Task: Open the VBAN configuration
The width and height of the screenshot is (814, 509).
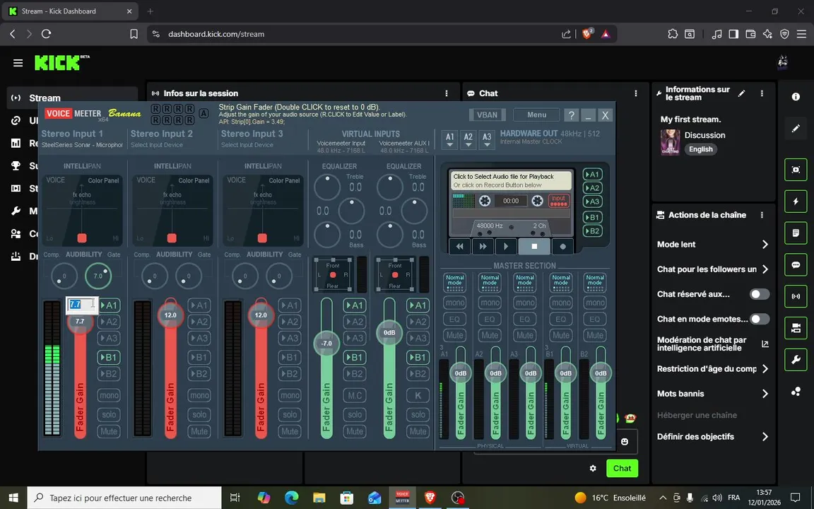Action: pyautogui.click(x=487, y=115)
